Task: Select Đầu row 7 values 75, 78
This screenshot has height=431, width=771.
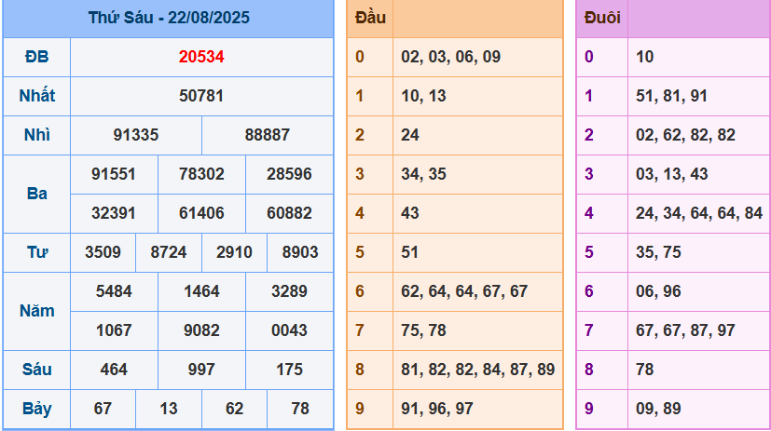Action: tap(423, 330)
